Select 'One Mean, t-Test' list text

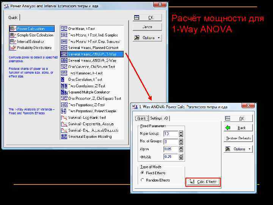point(82,28)
